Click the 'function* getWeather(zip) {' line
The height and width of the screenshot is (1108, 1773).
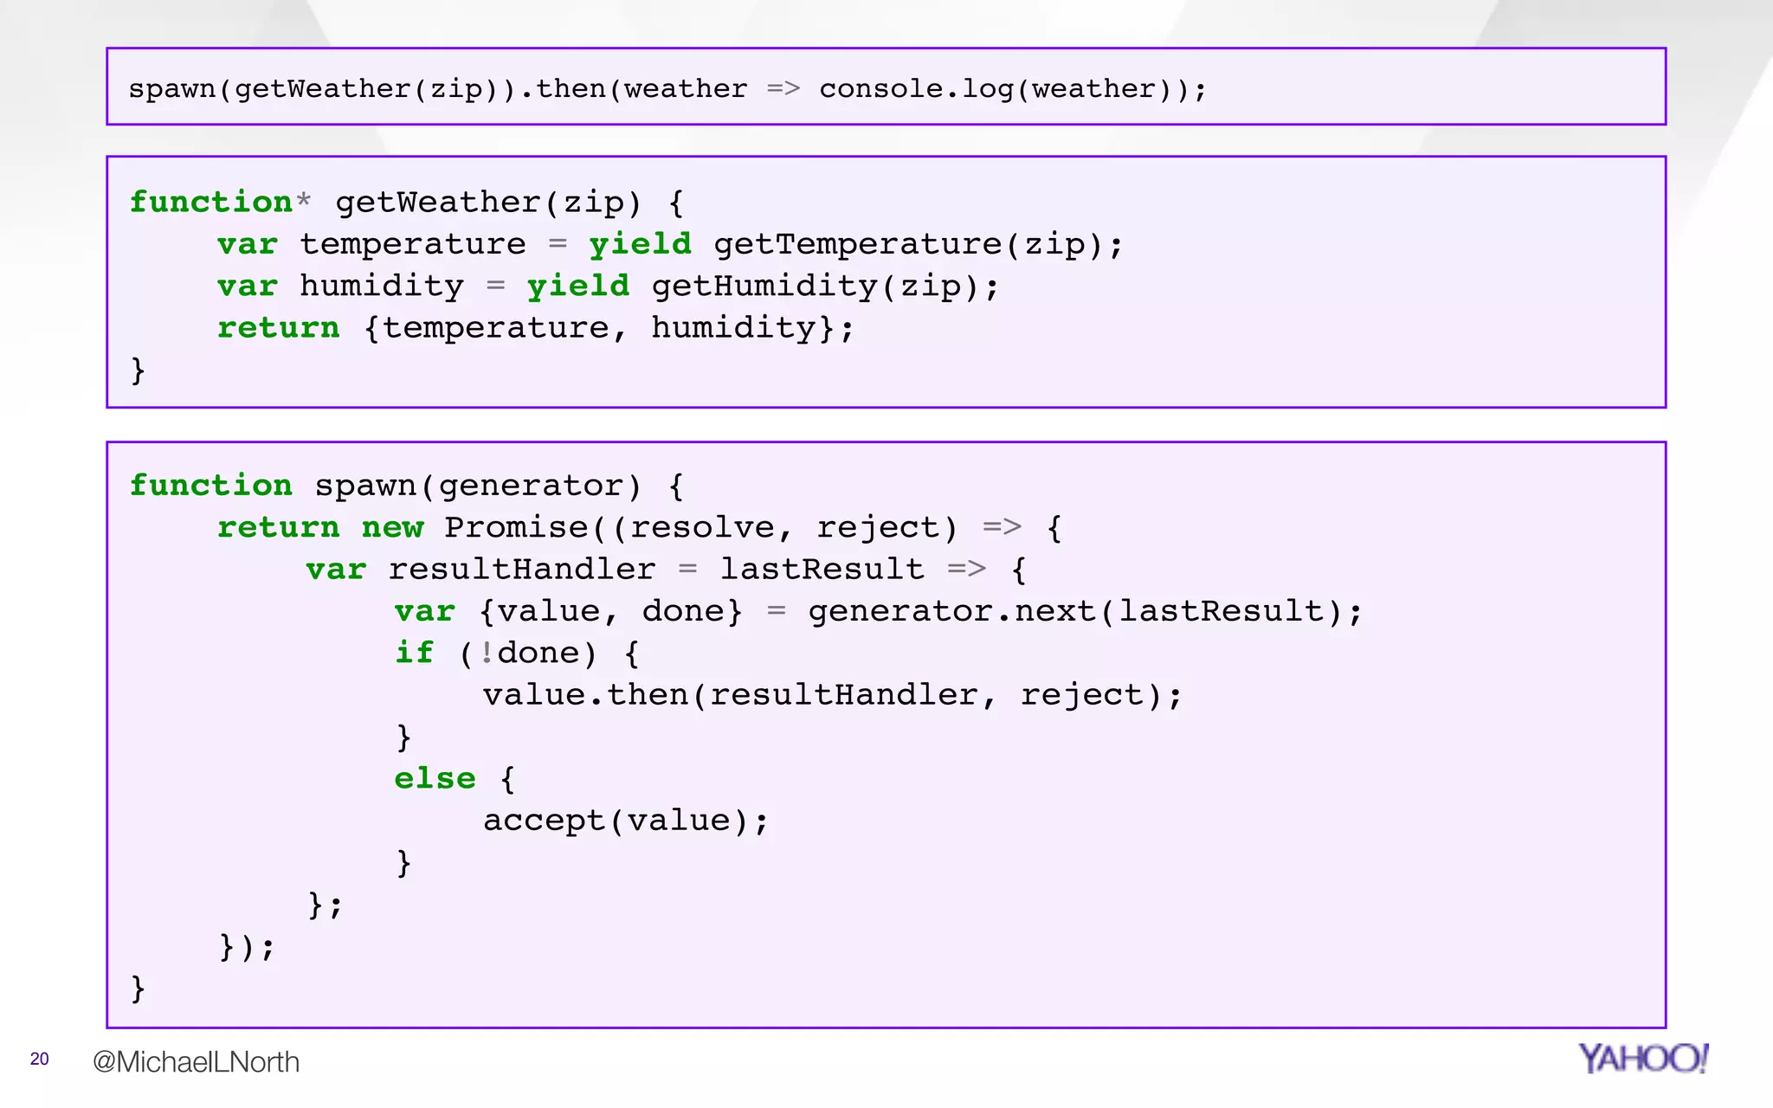(407, 203)
